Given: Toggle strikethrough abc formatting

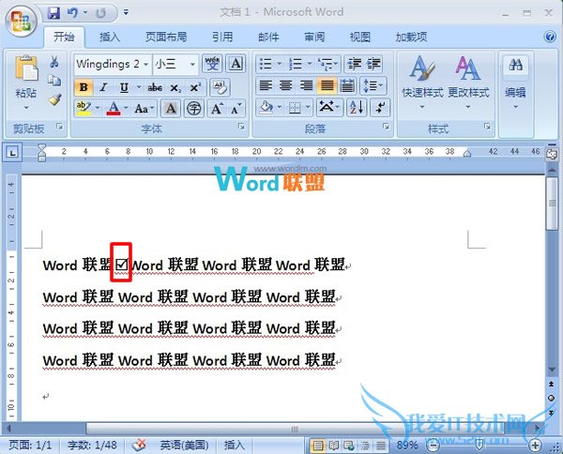Looking at the screenshot, I should point(155,87).
